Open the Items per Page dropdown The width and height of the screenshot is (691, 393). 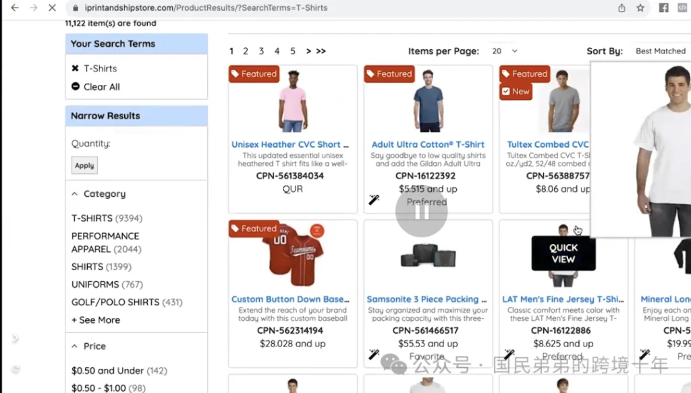tap(505, 51)
